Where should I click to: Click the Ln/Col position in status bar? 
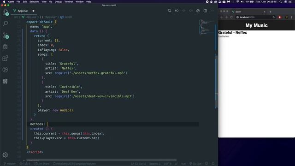138,164
